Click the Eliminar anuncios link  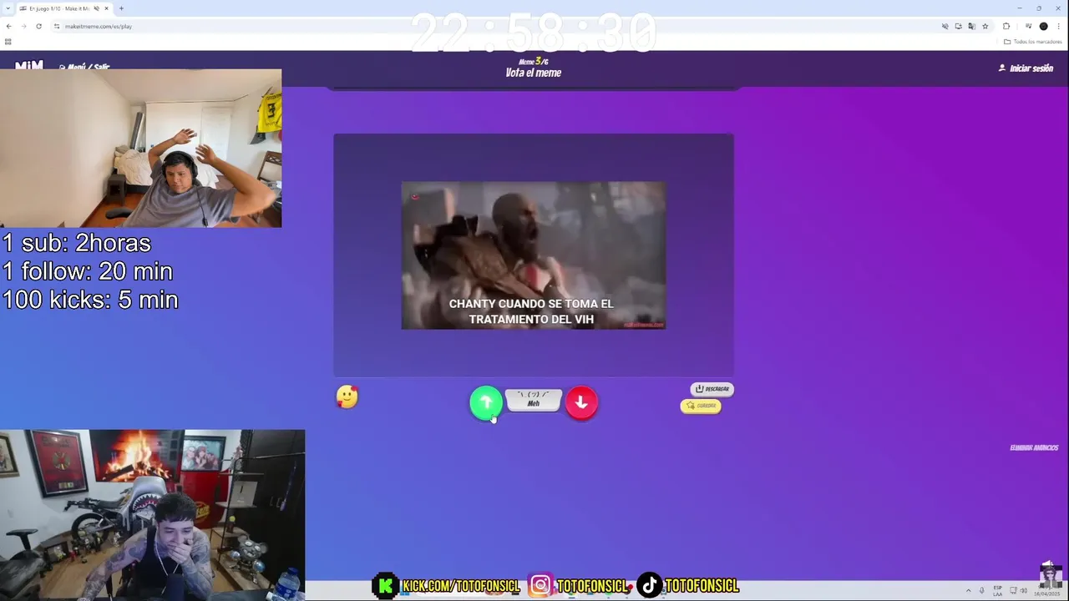[1034, 447]
